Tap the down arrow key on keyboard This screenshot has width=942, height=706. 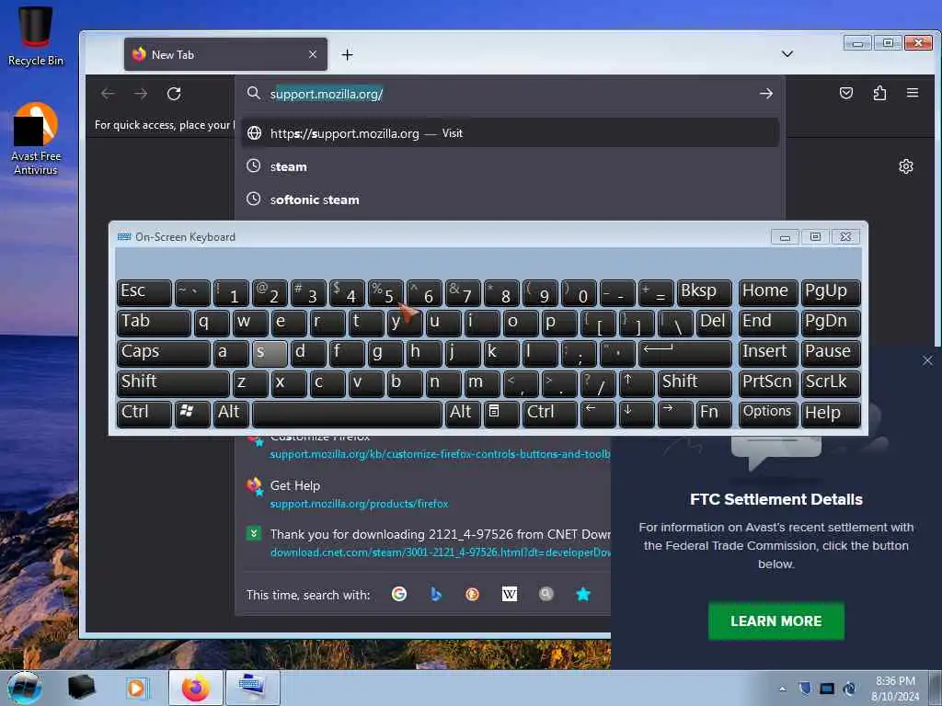pos(637,415)
